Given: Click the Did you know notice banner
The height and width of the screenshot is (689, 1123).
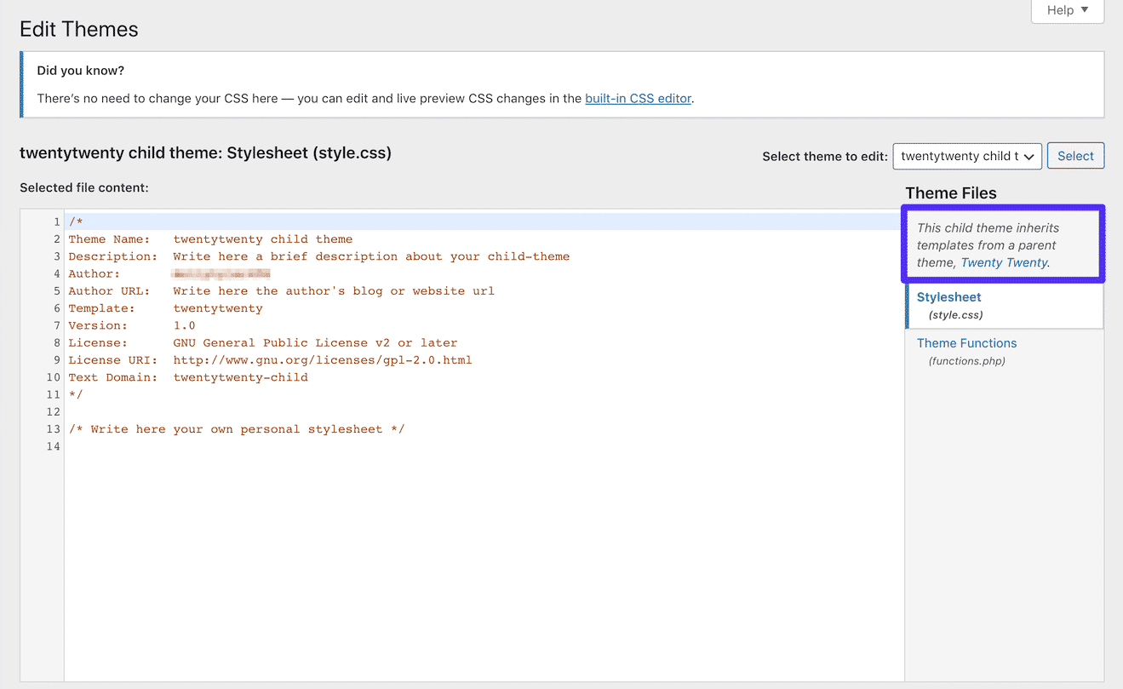Looking at the screenshot, I should point(562,83).
